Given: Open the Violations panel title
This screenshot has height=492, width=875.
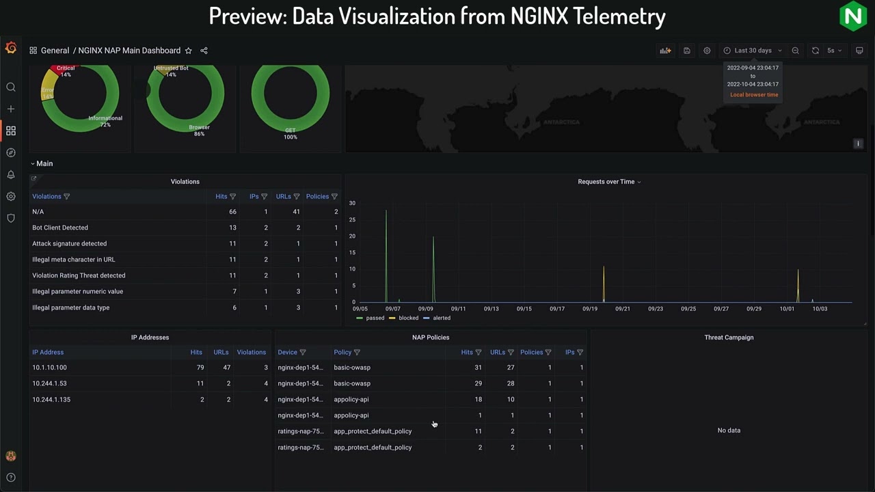Looking at the screenshot, I should click(x=185, y=182).
